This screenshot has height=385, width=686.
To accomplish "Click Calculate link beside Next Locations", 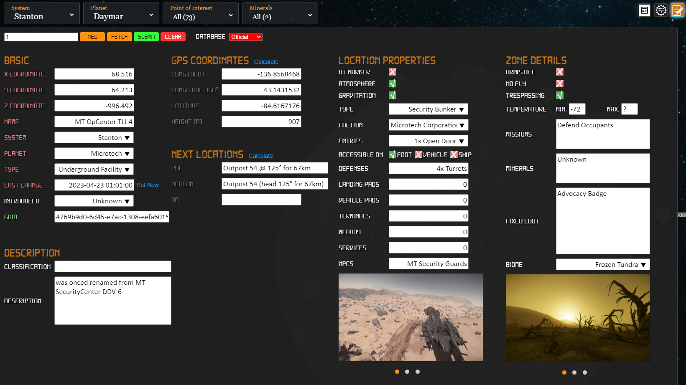I will click(261, 156).
